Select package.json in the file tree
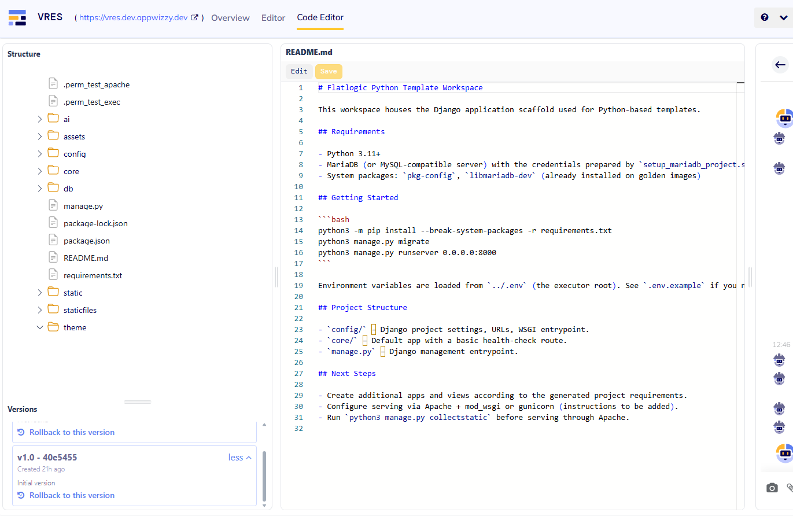 [86, 241]
